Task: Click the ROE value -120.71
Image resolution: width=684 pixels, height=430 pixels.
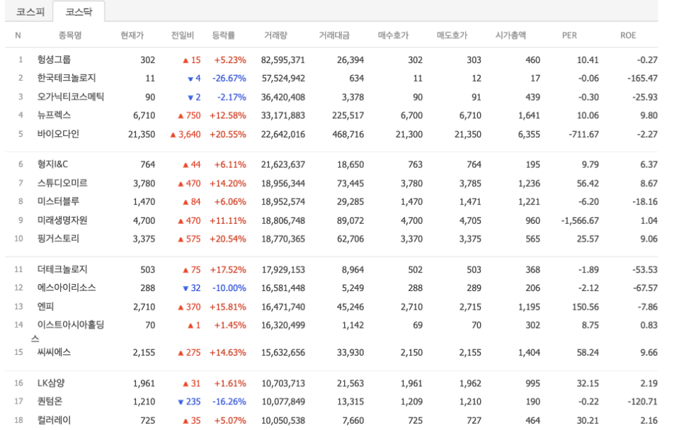Action: [x=642, y=402]
